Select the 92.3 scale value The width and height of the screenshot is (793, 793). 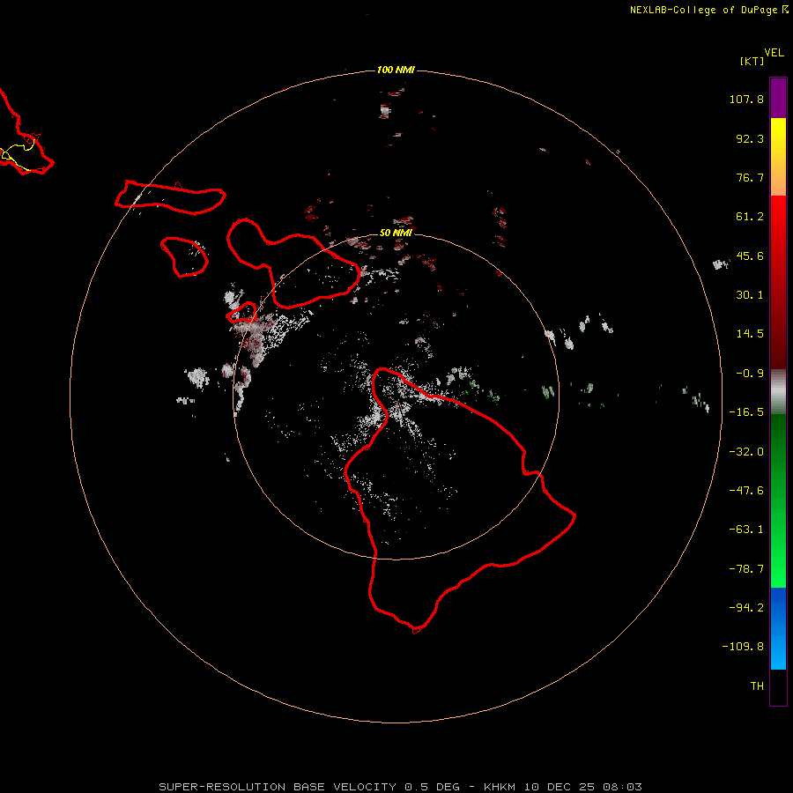(x=750, y=138)
